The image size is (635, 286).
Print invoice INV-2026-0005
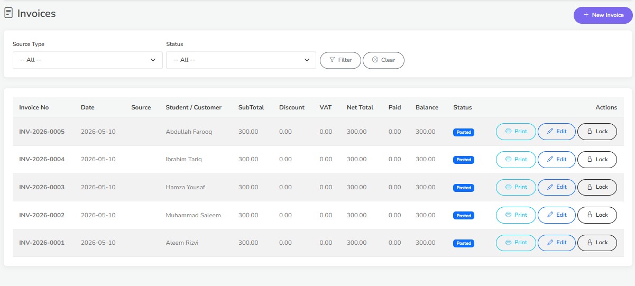(516, 132)
